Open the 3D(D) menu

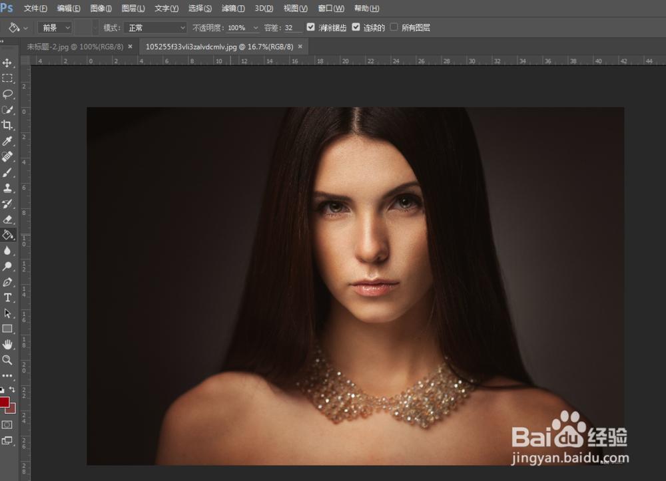[x=264, y=8]
